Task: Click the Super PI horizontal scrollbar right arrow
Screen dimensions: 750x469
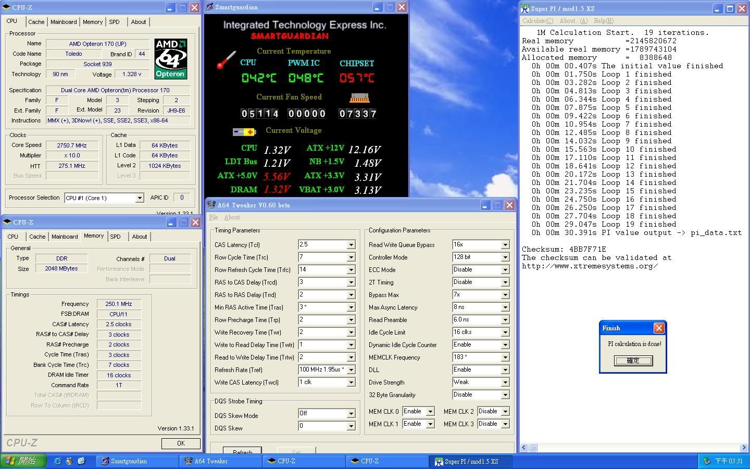Action: click(743, 448)
